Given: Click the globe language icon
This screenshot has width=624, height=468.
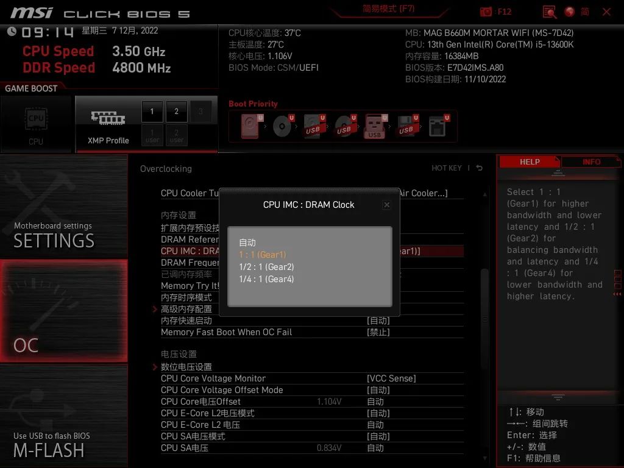Looking at the screenshot, I should click(x=570, y=12).
